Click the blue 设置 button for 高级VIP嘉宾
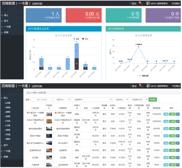The width and height of the screenshot is (182, 168). pyautogui.click(x=166, y=136)
